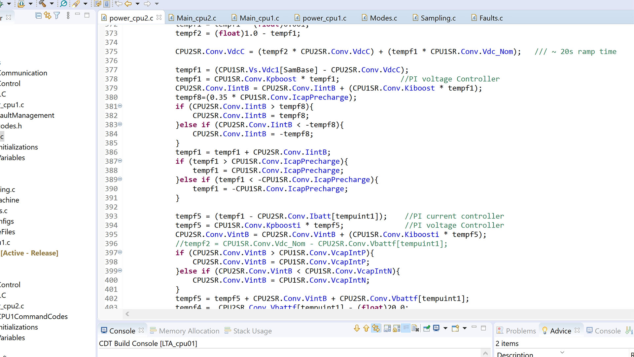Image resolution: width=634 pixels, height=357 pixels.
Task: Open the Project Explorer view menu
Action: click(68, 16)
